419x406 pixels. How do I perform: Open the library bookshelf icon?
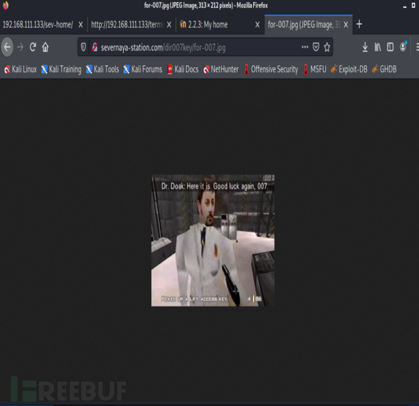point(378,47)
